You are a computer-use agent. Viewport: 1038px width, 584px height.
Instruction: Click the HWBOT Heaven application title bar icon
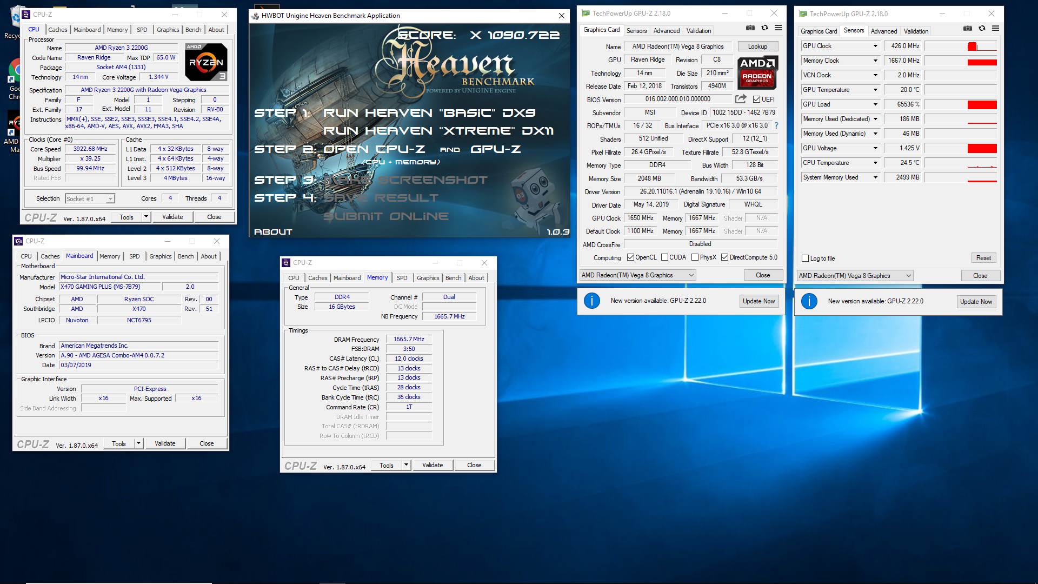(256, 16)
